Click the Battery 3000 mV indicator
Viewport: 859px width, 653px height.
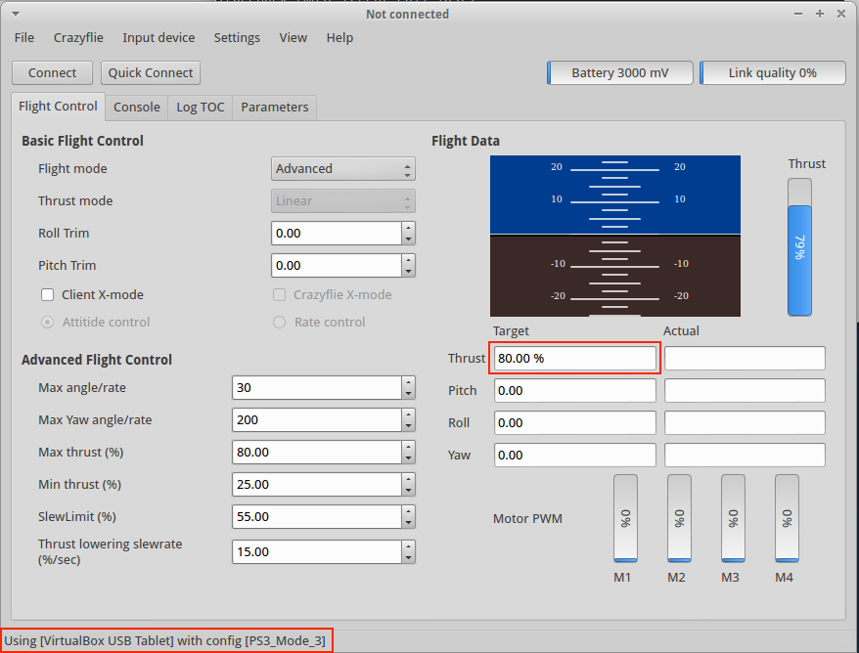coord(619,73)
